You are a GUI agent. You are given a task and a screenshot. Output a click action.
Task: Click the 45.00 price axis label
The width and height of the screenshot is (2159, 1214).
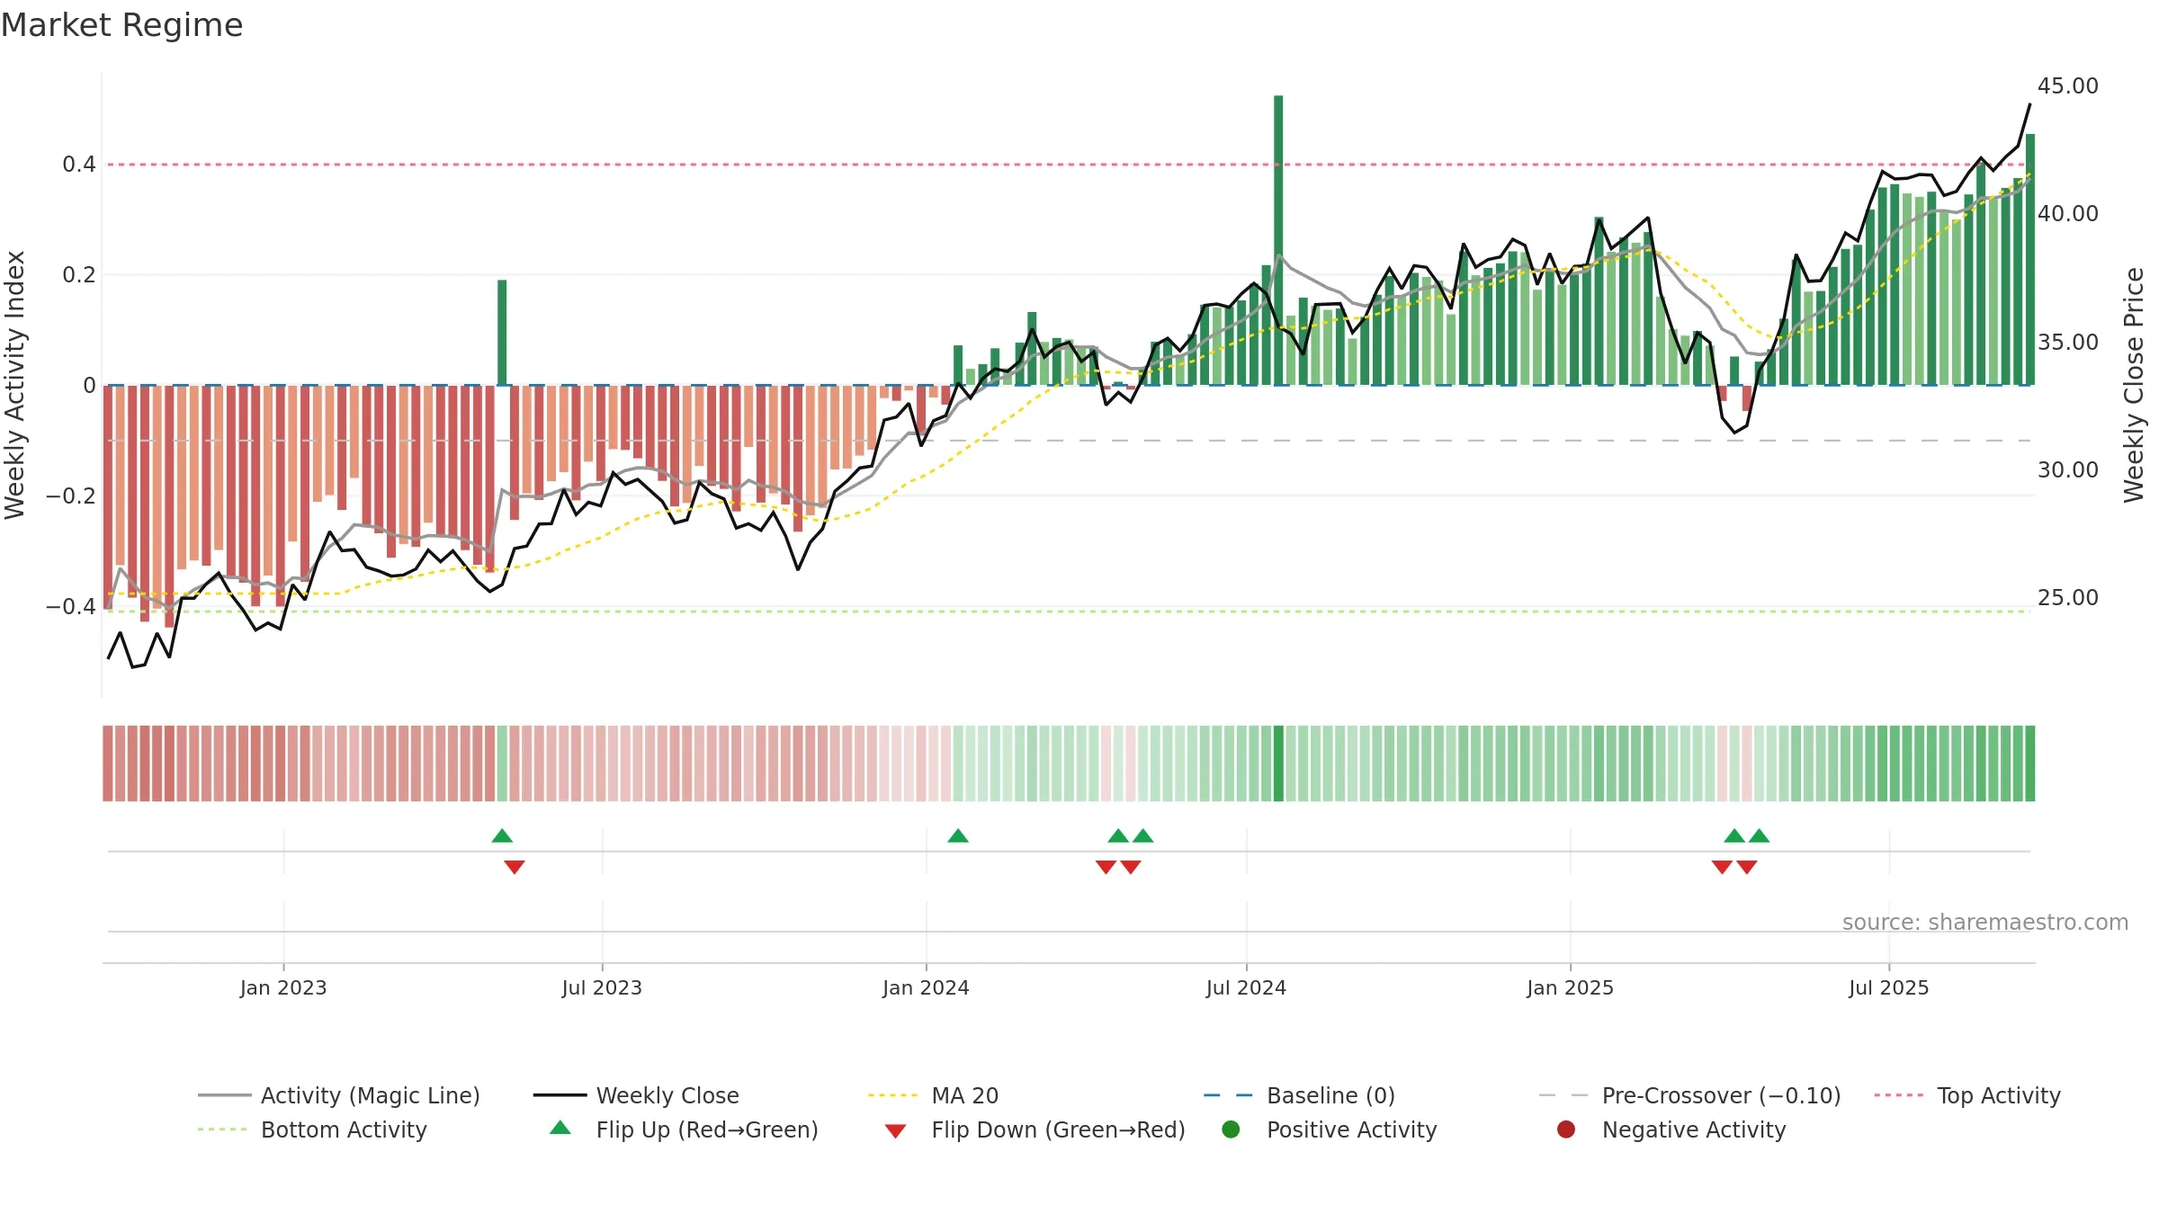[x=2068, y=85]
